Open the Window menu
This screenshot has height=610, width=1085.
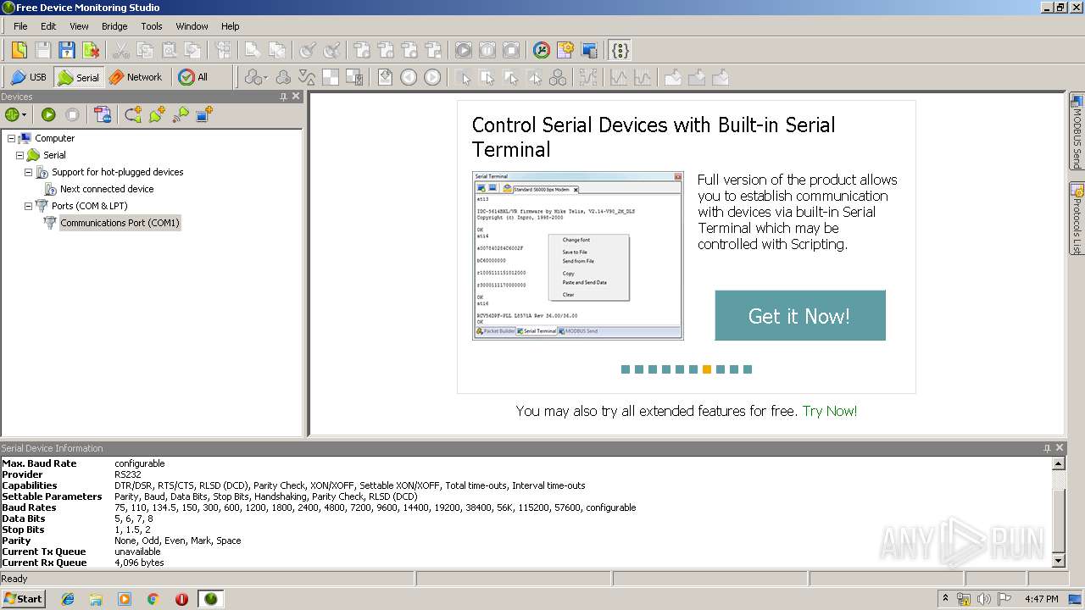[x=192, y=26]
